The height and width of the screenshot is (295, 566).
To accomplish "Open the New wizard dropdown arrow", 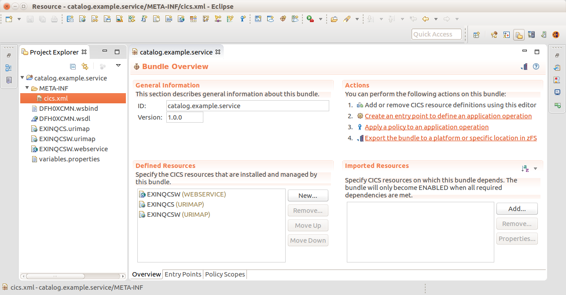I will (x=19, y=19).
